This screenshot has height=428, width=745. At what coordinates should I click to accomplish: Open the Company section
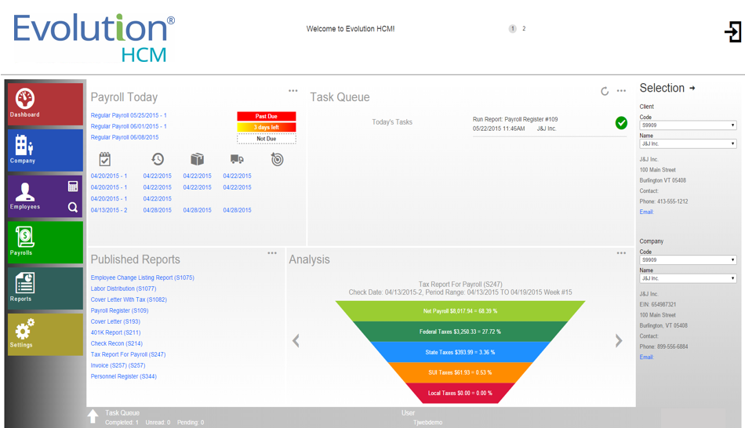point(45,150)
